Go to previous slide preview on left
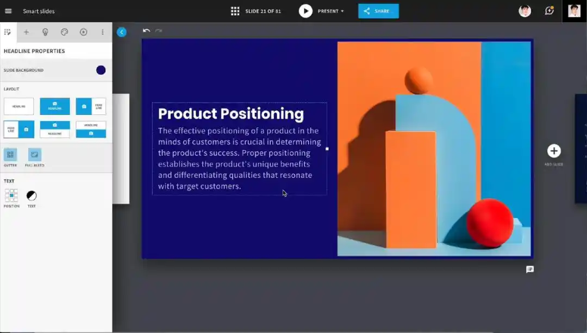The height and width of the screenshot is (333, 587). (121, 149)
